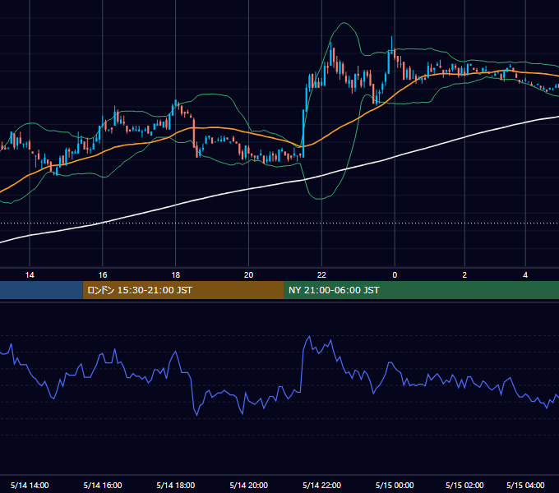Click the 0 hour label on upper axis
Image resolution: width=559 pixels, height=493 pixels.
click(395, 275)
